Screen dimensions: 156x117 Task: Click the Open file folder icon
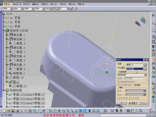point(9,111)
